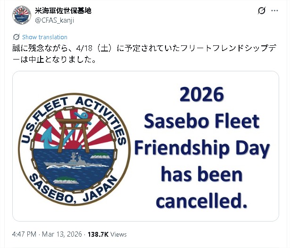Click the Mar 13, 2026 date
The height and width of the screenshot is (248, 290).
tap(63, 234)
